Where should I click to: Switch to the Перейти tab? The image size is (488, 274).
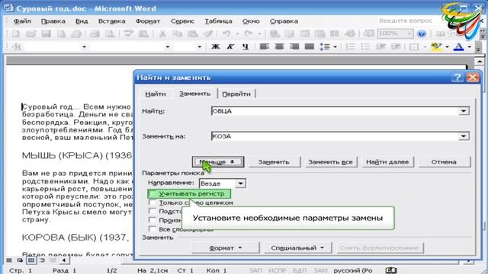coord(236,94)
